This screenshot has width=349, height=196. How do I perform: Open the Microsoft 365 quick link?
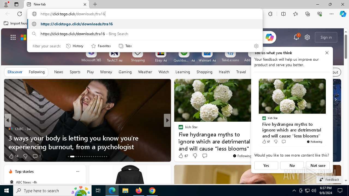(x=91, y=56)
